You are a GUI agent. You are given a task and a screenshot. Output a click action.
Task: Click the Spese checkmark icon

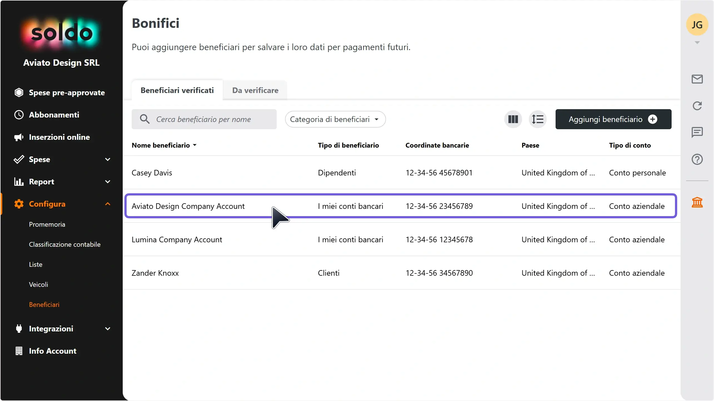(x=19, y=159)
